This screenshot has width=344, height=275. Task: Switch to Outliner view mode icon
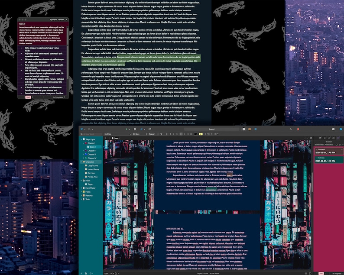(255, 129)
